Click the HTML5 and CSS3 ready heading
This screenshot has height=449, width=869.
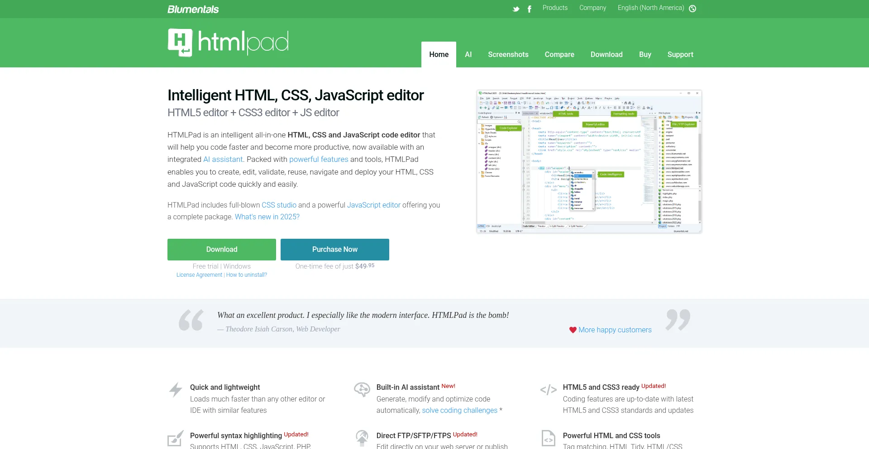tap(601, 387)
